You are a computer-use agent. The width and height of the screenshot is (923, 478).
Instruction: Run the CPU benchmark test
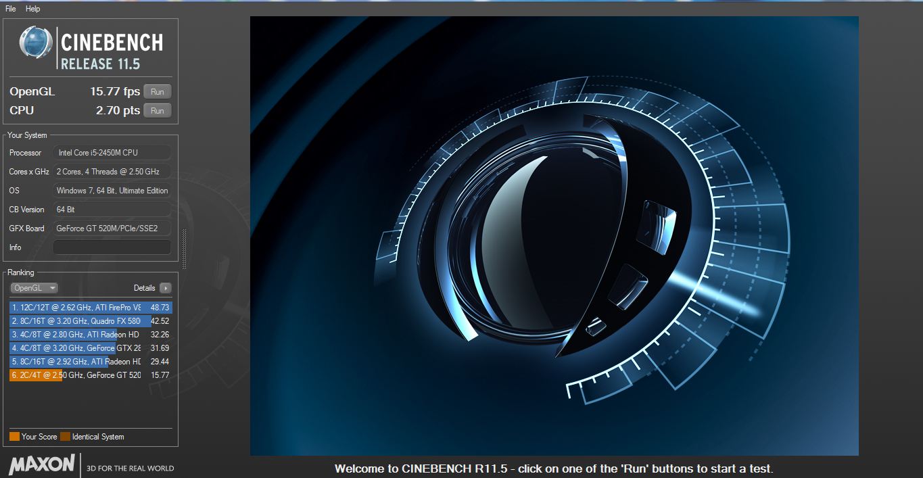[x=158, y=111]
